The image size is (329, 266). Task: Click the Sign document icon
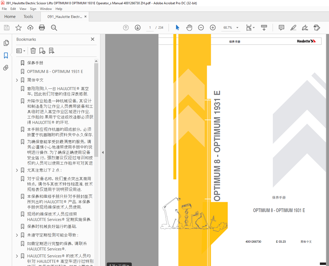(305, 28)
